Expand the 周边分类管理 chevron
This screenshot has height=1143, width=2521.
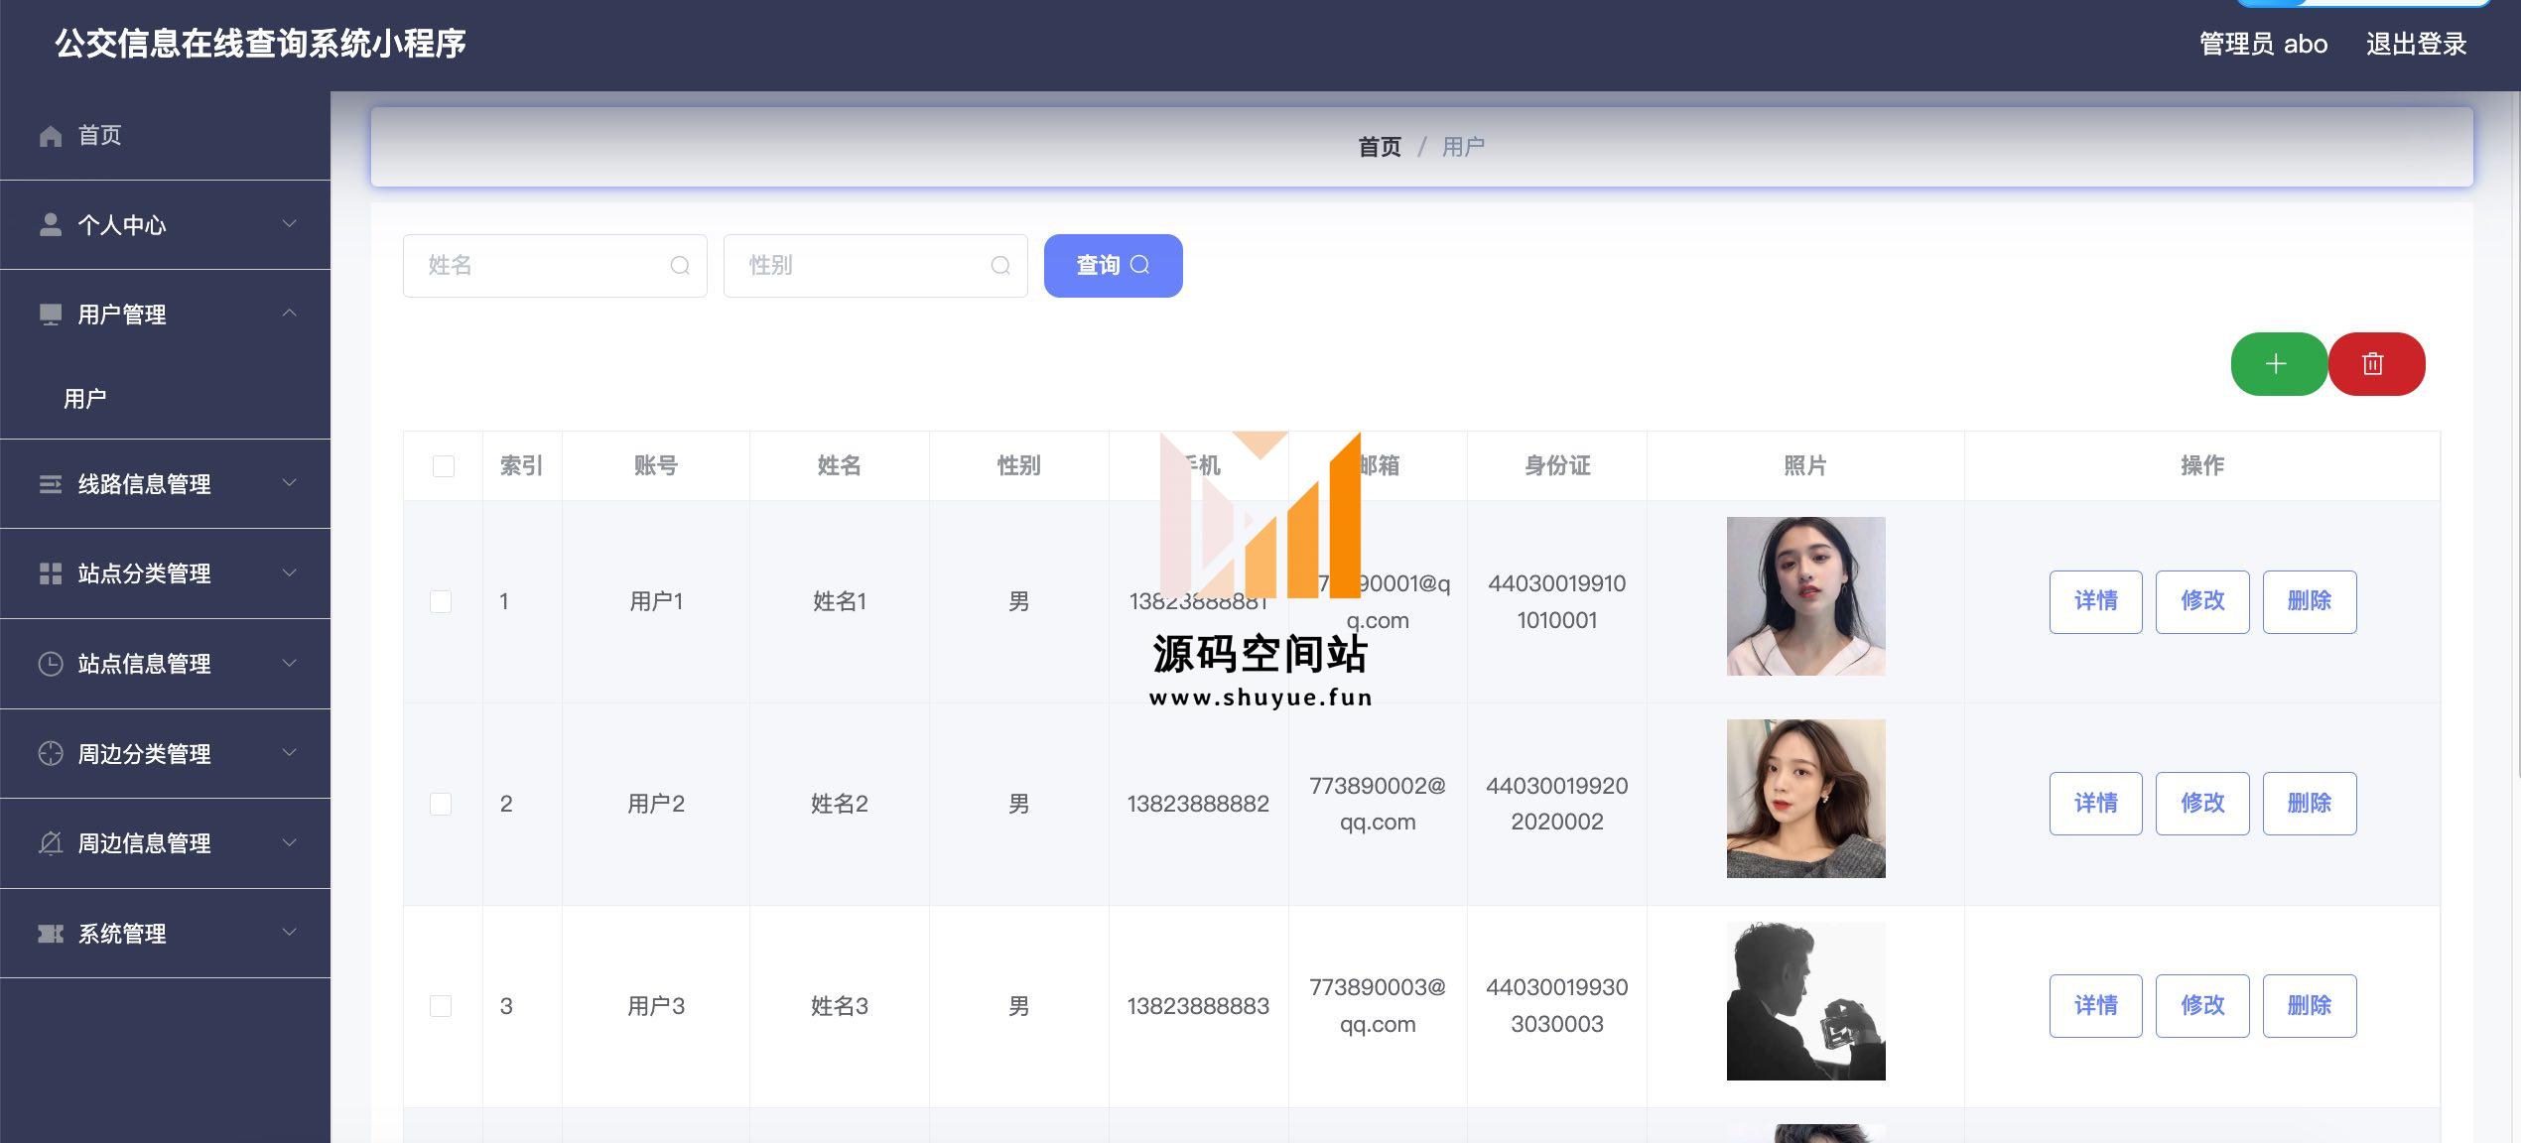click(290, 752)
